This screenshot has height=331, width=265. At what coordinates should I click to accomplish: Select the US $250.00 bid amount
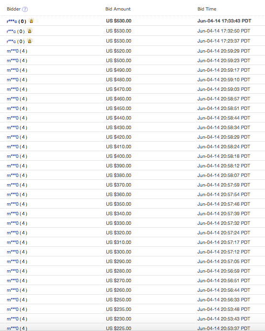119,300
